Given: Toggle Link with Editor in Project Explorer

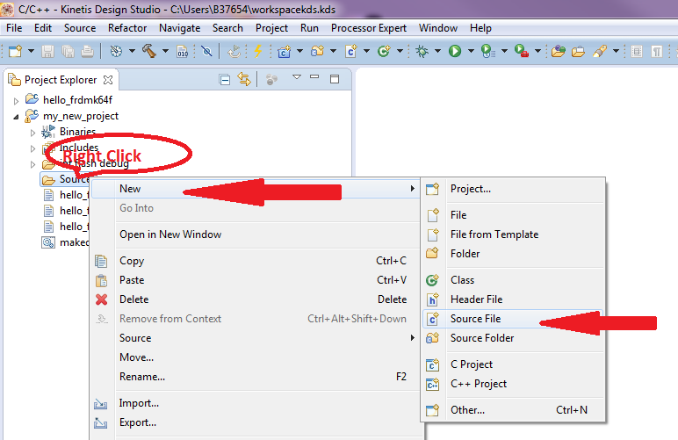Looking at the screenshot, I should click(x=244, y=80).
